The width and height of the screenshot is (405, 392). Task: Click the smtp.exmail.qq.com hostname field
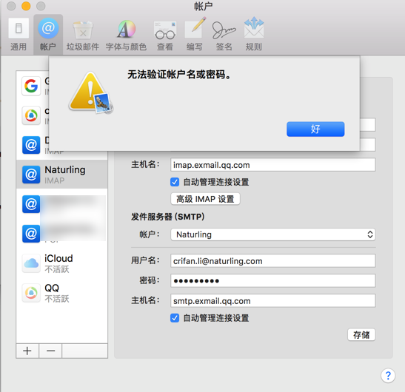pos(273,301)
